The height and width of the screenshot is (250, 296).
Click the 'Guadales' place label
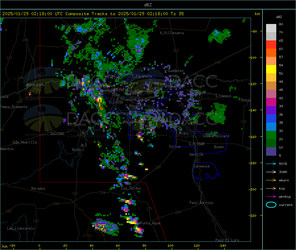(x=176, y=71)
